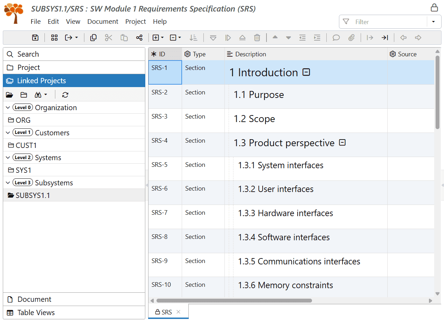Click the Description column header
Viewport: 444px width, 320px height.
[306, 54]
